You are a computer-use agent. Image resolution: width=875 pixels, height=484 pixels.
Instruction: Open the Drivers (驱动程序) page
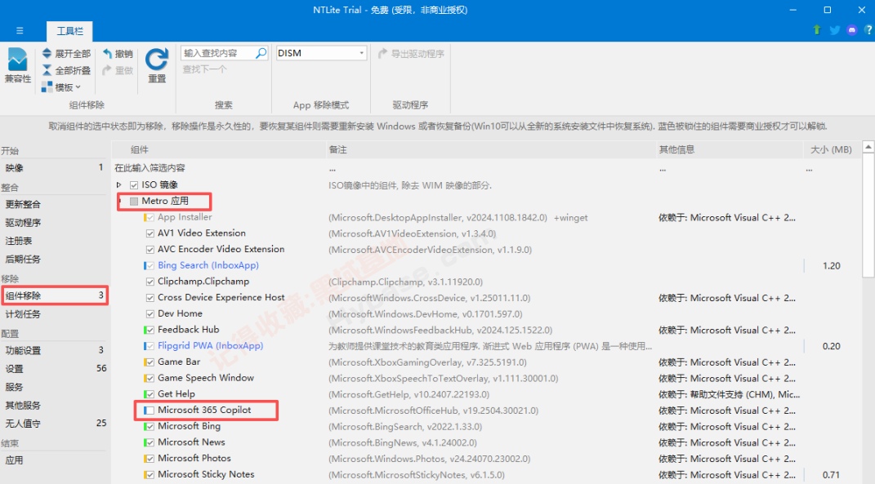click(x=54, y=223)
